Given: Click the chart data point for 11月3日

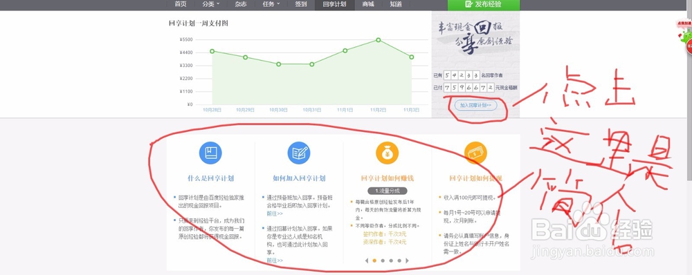Looking at the screenshot, I should 411,57.
